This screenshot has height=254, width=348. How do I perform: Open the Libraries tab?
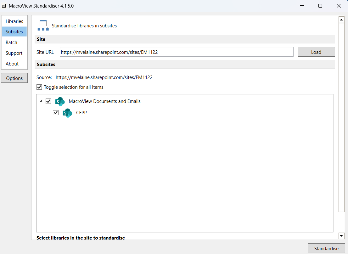pyautogui.click(x=14, y=21)
